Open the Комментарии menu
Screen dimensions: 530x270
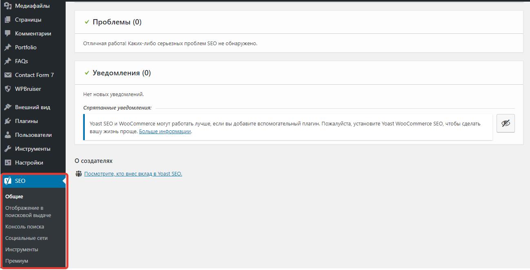click(x=33, y=33)
